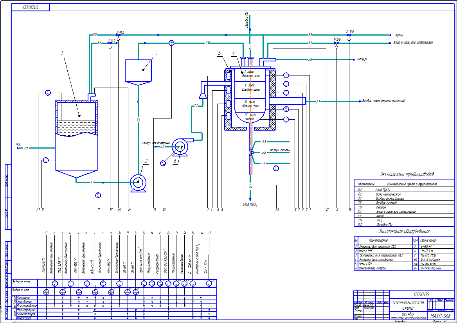This screenshot has width=457, height=323.
Task: Click the sensor circle beside the hearth zone
Action: coord(286,119)
